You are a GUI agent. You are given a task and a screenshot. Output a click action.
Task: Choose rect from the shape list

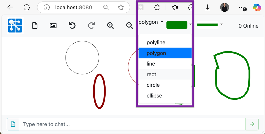tap(165, 74)
